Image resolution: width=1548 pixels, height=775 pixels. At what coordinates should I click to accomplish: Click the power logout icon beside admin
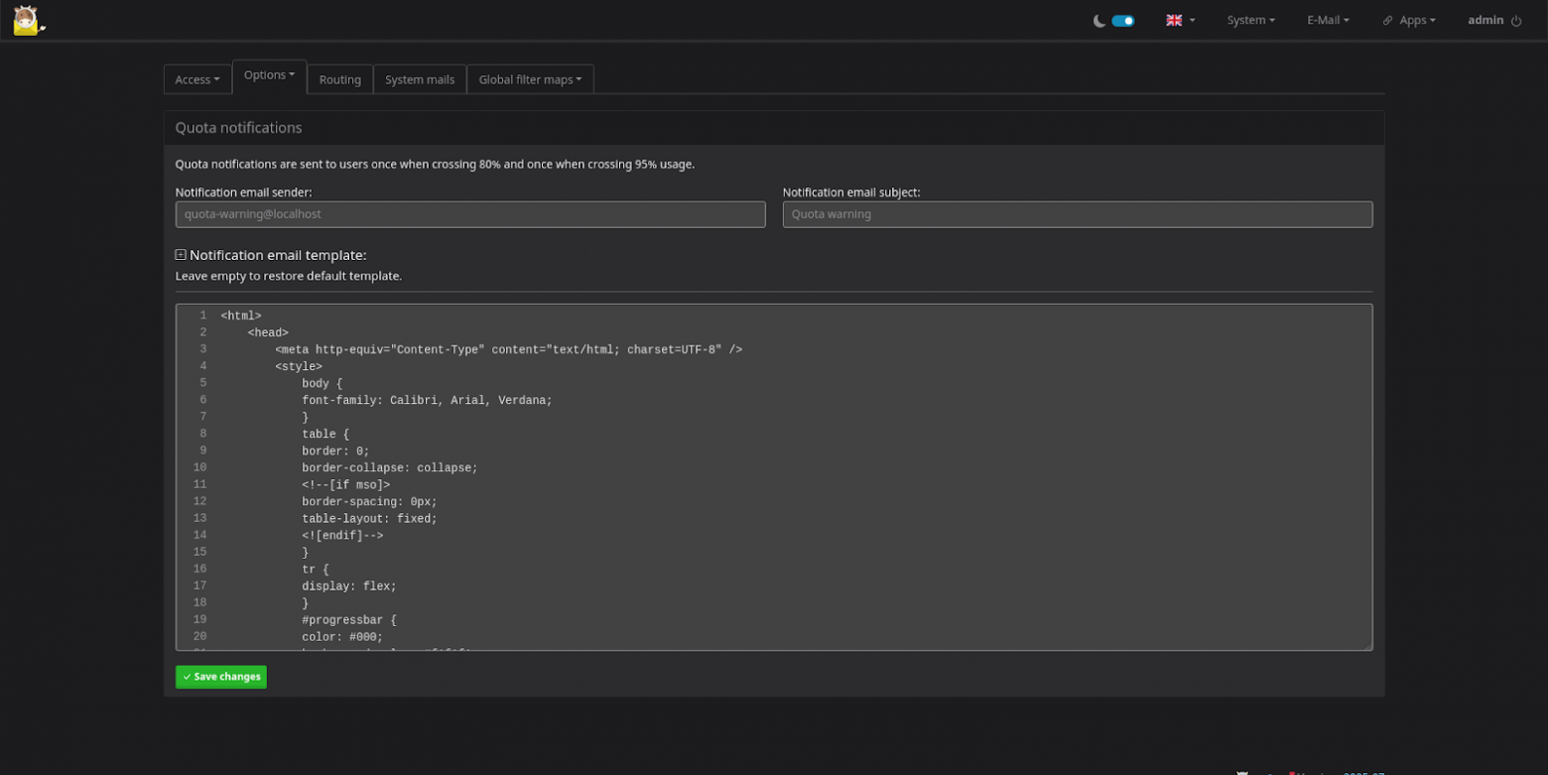pyautogui.click(x=1516, y=21)
